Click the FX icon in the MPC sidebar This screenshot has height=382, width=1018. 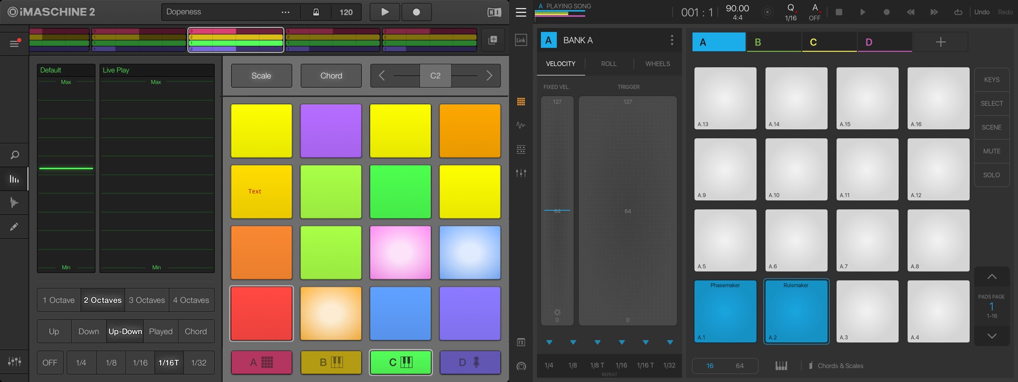(x=521, y=342)
